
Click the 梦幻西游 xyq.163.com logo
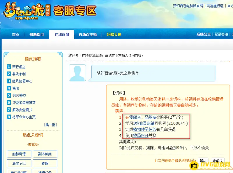pos(27,11)
